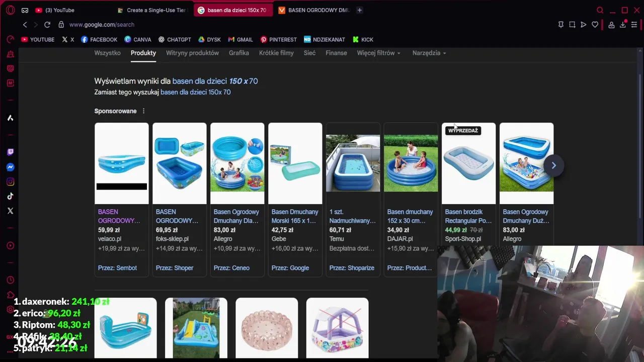Open the History clock icon in sidebar
This screenshot has height=362, width=644.
10,280
